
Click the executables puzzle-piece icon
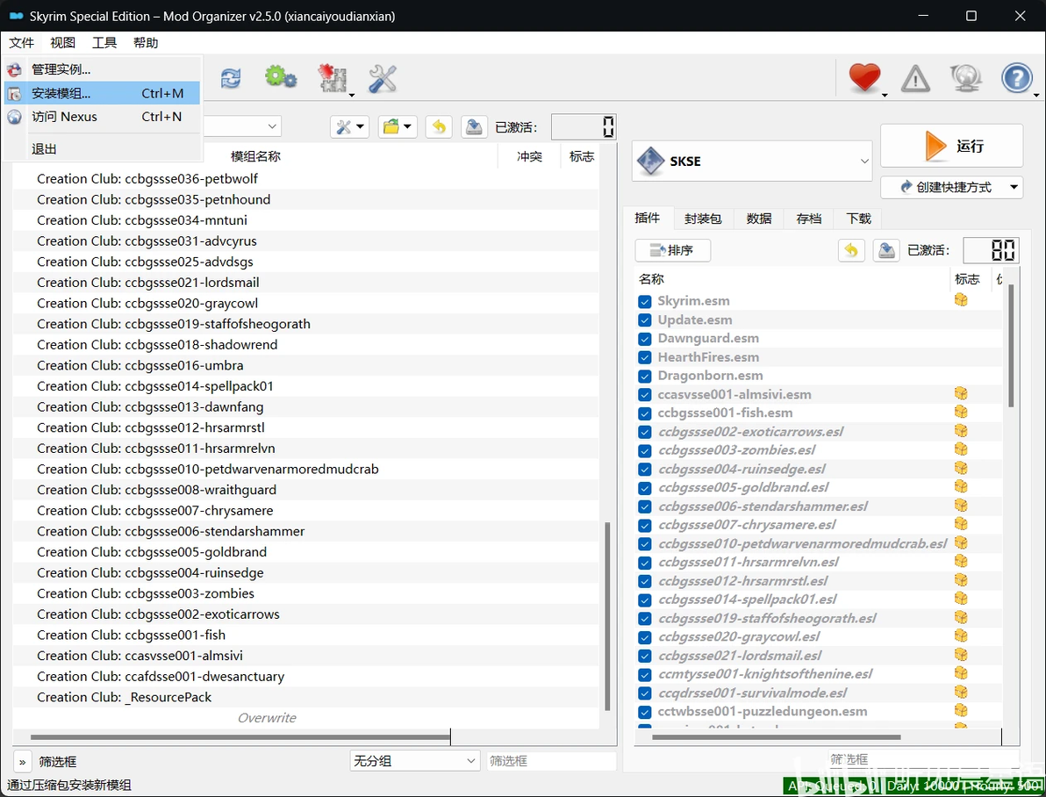(x=333, y=78)
